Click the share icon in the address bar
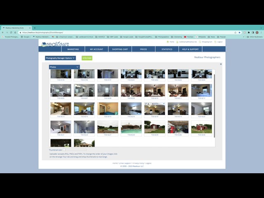 click(x=236, y=33)
